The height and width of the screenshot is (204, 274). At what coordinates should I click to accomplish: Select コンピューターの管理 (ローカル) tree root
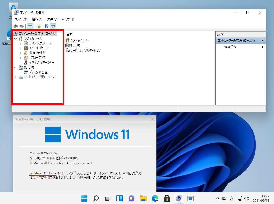[x=37, y=34]
